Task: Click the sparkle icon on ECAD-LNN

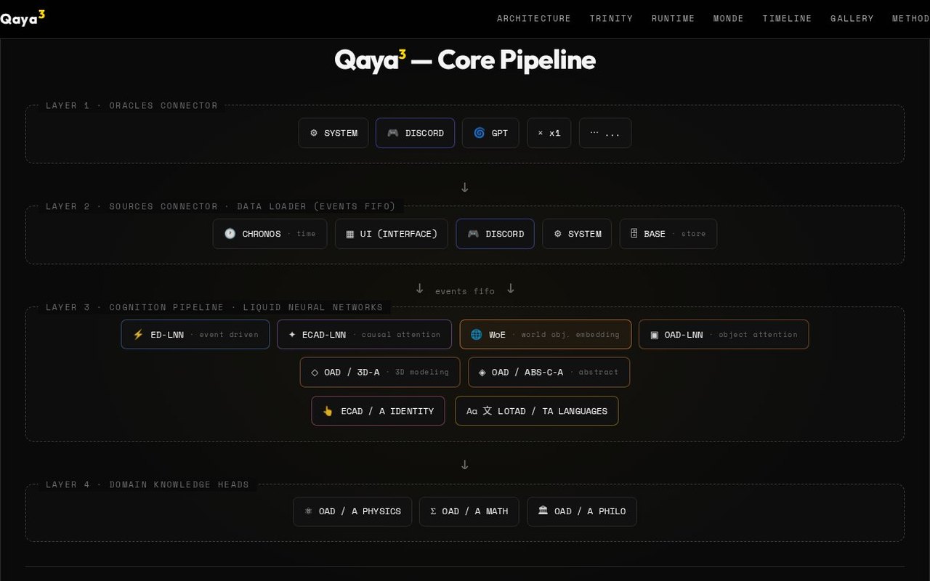Action: coord(292,335)
